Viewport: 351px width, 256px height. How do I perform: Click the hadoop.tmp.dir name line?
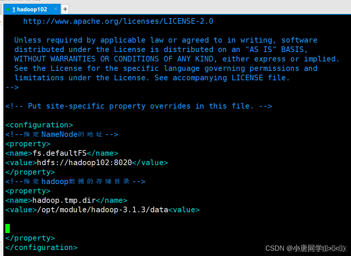[x=66, y=200]
